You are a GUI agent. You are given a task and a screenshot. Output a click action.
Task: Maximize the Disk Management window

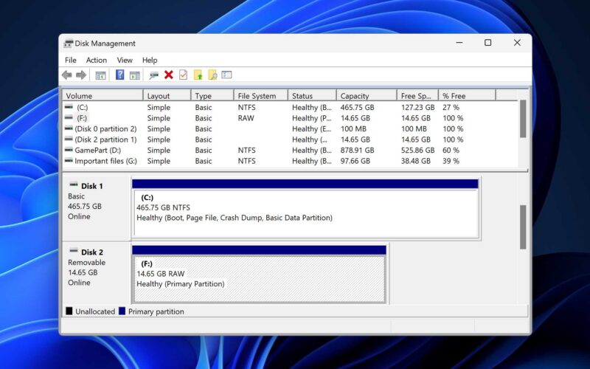pos(488,43)
